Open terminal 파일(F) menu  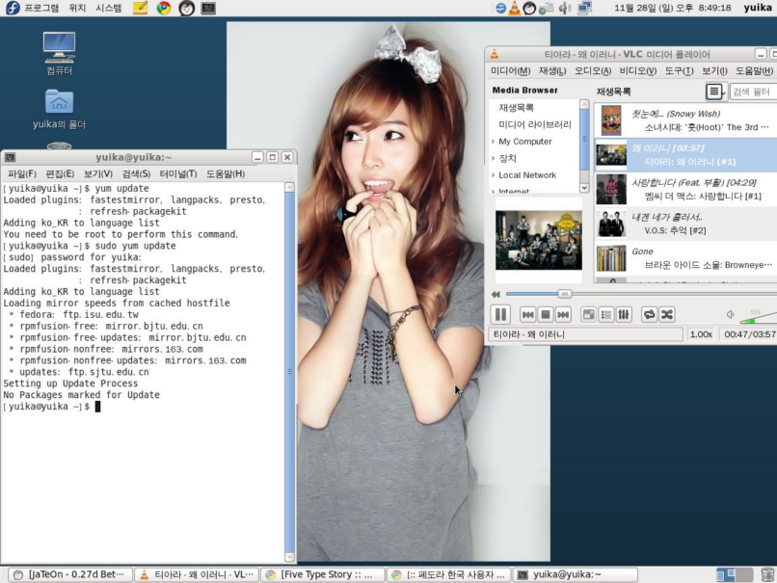[22, 173]
